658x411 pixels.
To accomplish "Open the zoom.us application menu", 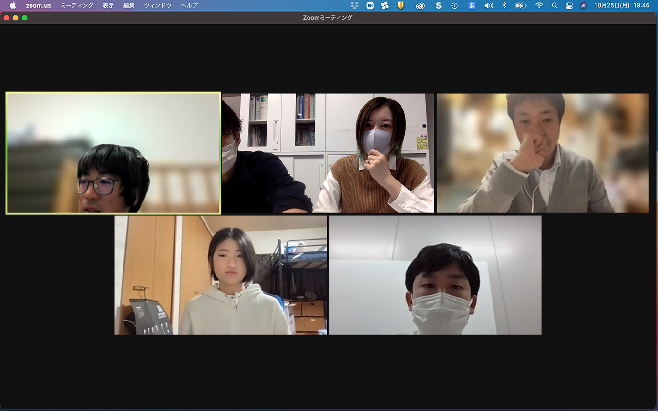I will [38, 5].
